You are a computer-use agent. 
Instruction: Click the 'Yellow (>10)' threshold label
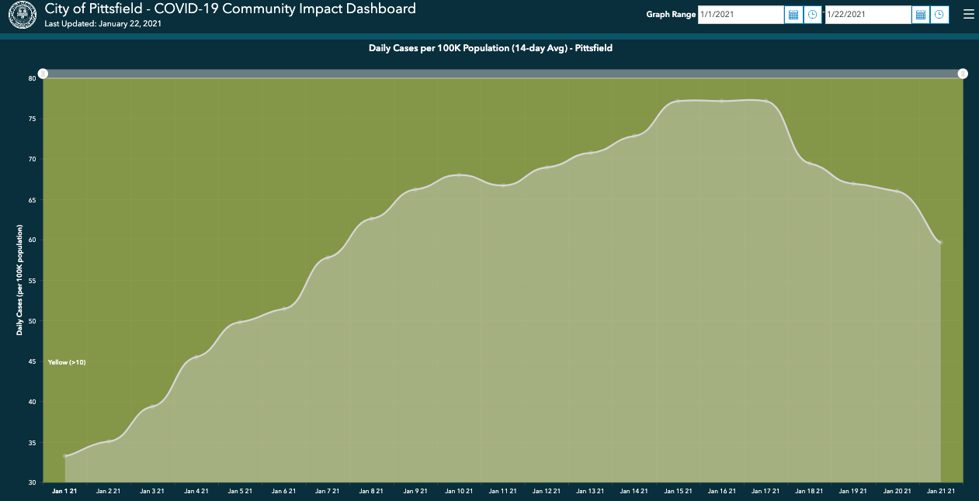tap(67, 362)
